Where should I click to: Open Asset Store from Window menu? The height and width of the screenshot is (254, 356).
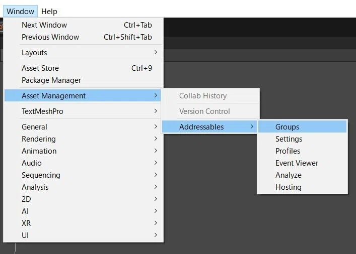click(x=83, y=68)
